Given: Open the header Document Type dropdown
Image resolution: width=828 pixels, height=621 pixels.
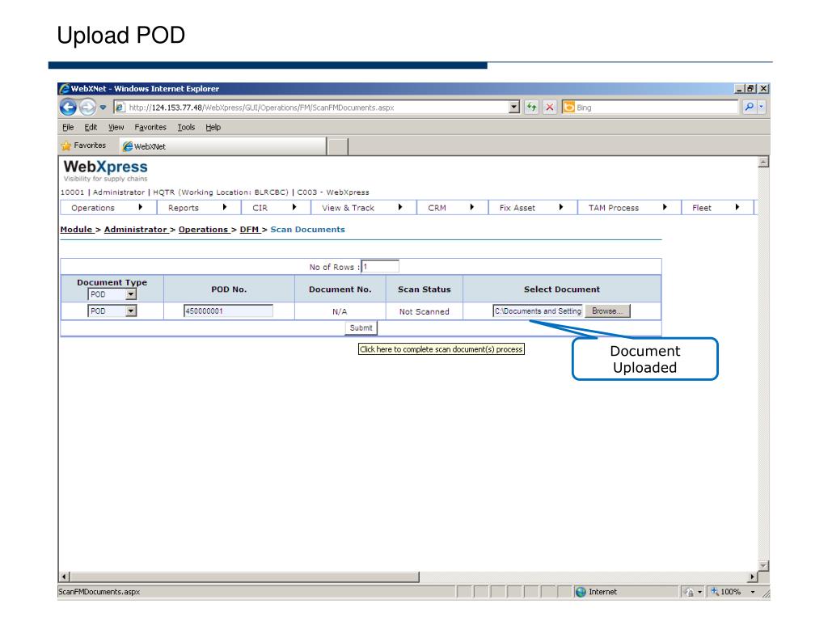Looking at the screenshot, I should [112, 294].
